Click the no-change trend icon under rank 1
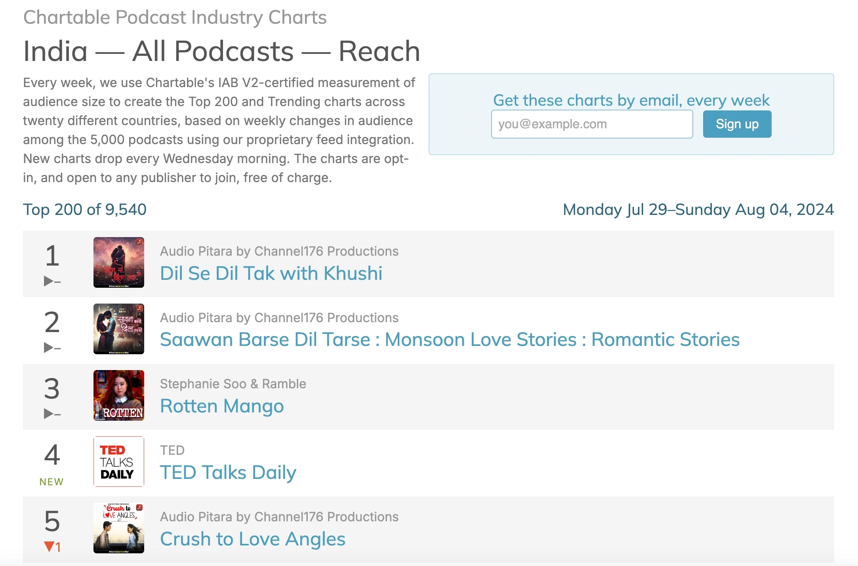 (x=52, y=281)
